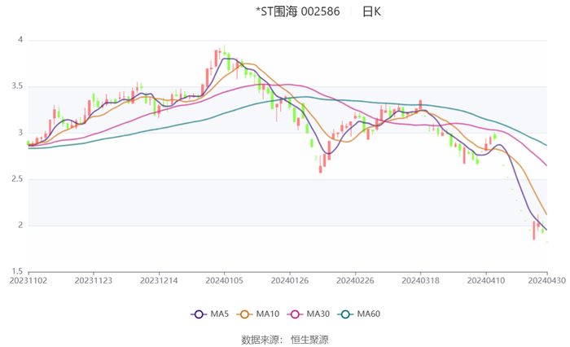Click x-axis date label 20240410
Screen dimensions: 570x347
(x=486, y=281)
